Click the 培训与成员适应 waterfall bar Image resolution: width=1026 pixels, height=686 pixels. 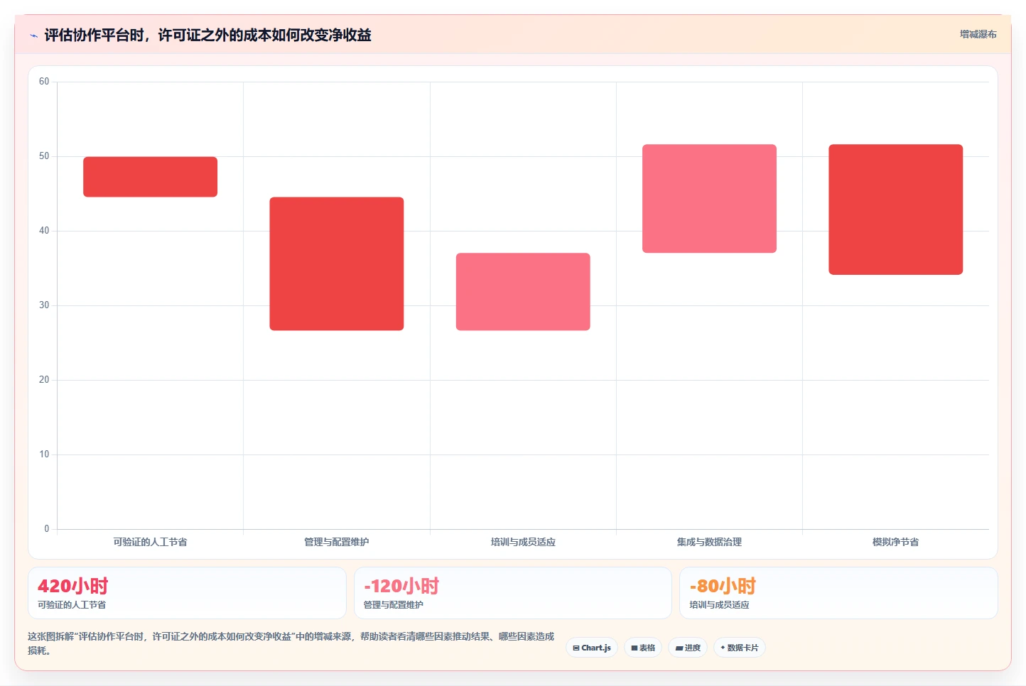pos(523,292)
